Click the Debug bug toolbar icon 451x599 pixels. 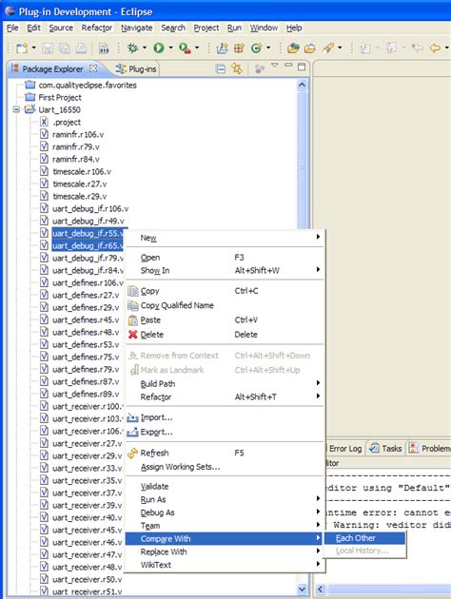tap(132, 48)
